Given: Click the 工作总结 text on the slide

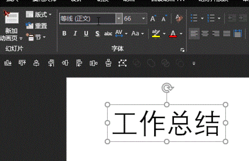Looking at the screenshot, I should tap(167, 123).
